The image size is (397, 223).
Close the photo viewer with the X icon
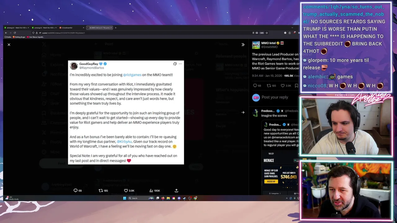(9, 45)
